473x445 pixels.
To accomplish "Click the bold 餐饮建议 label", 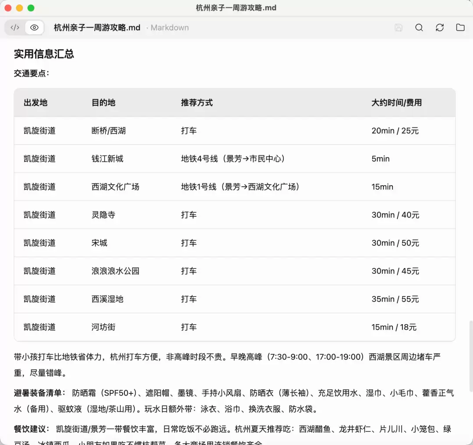I will point(32,429).
